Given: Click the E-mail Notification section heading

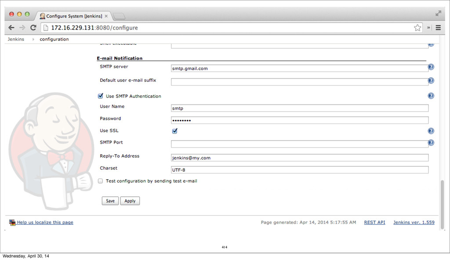Looking at the screenshot, I should tap(120, 58).
